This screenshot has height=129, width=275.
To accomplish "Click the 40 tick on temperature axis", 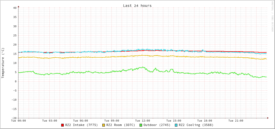I will point(15,8).
